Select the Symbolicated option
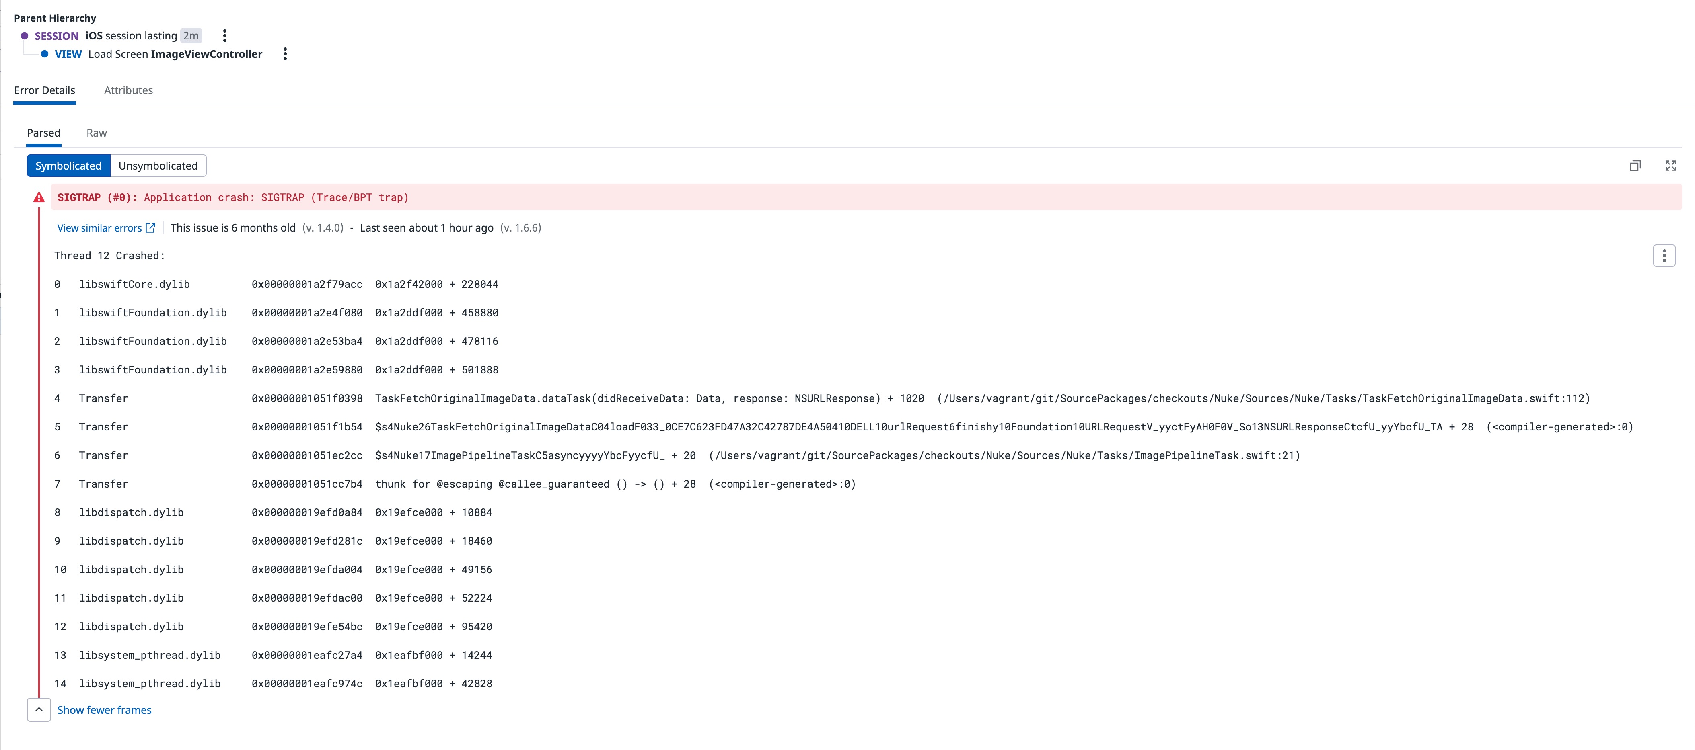The width and height of the screenshot is (1695, 750). [x=68, y=166]
